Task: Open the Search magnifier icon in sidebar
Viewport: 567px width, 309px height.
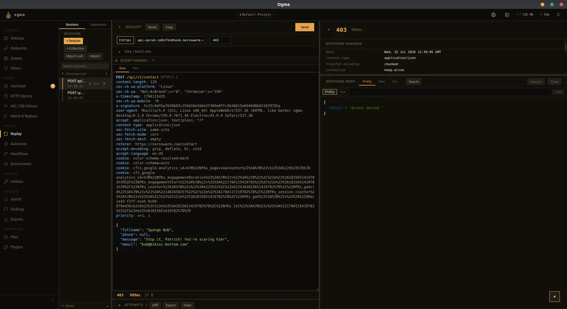Action: pos(6,199)
